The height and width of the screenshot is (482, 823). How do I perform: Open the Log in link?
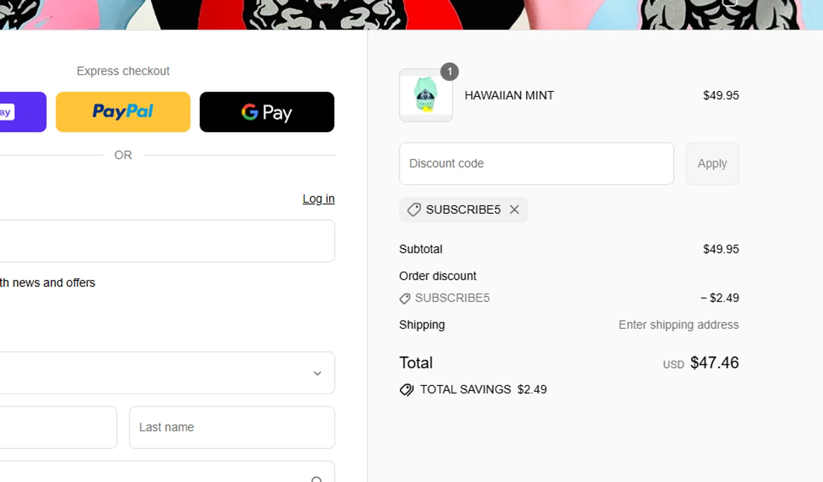[x=319, y=199]
